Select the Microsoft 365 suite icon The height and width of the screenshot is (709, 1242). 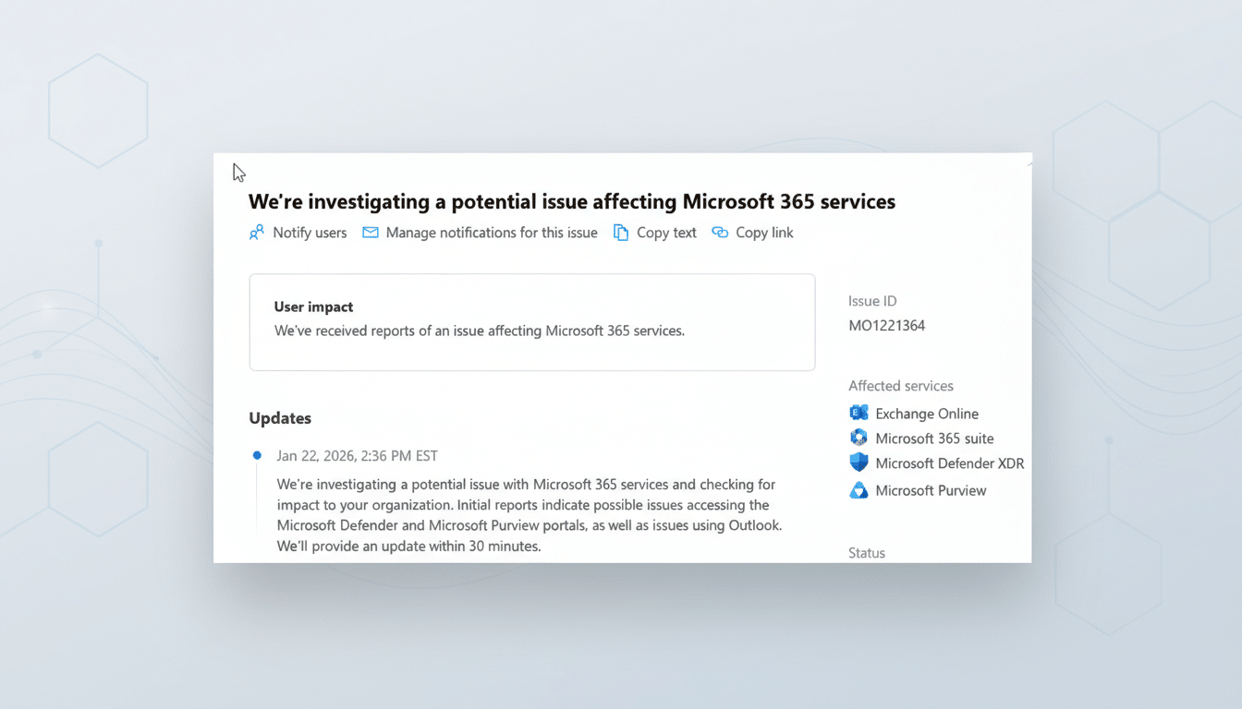click(858, 438)
